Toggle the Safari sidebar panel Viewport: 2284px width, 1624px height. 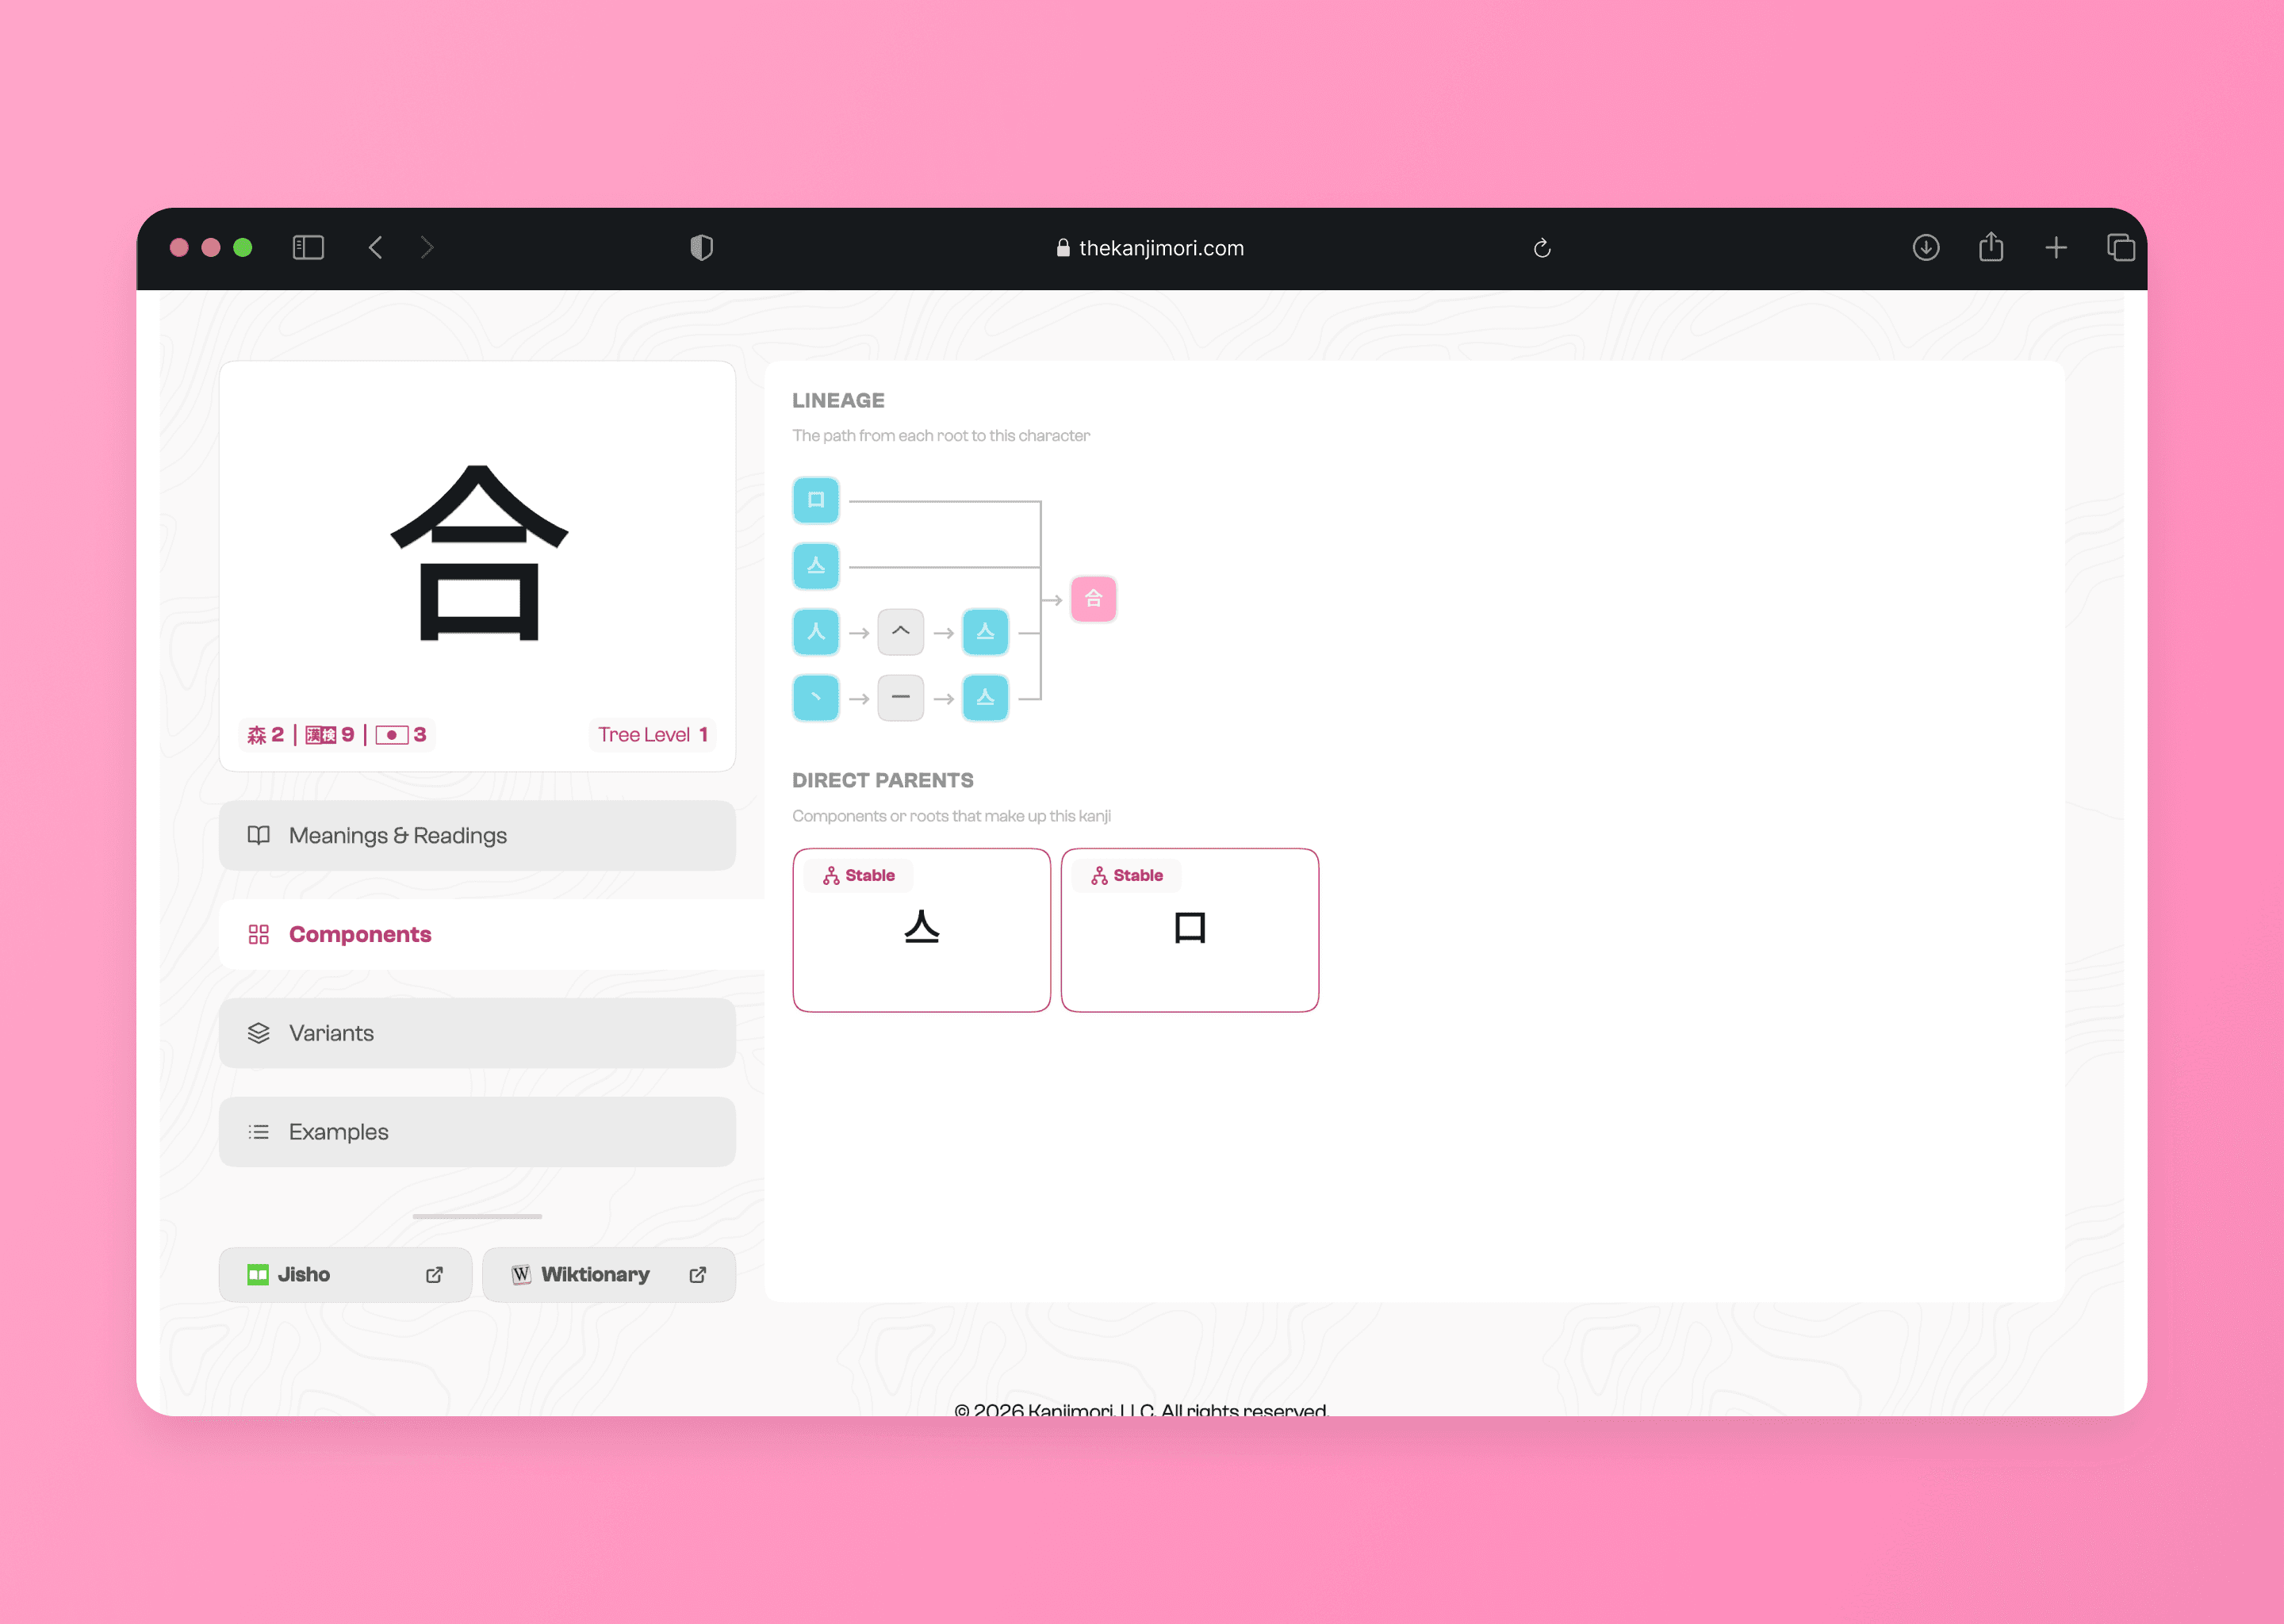coord(308,248)
